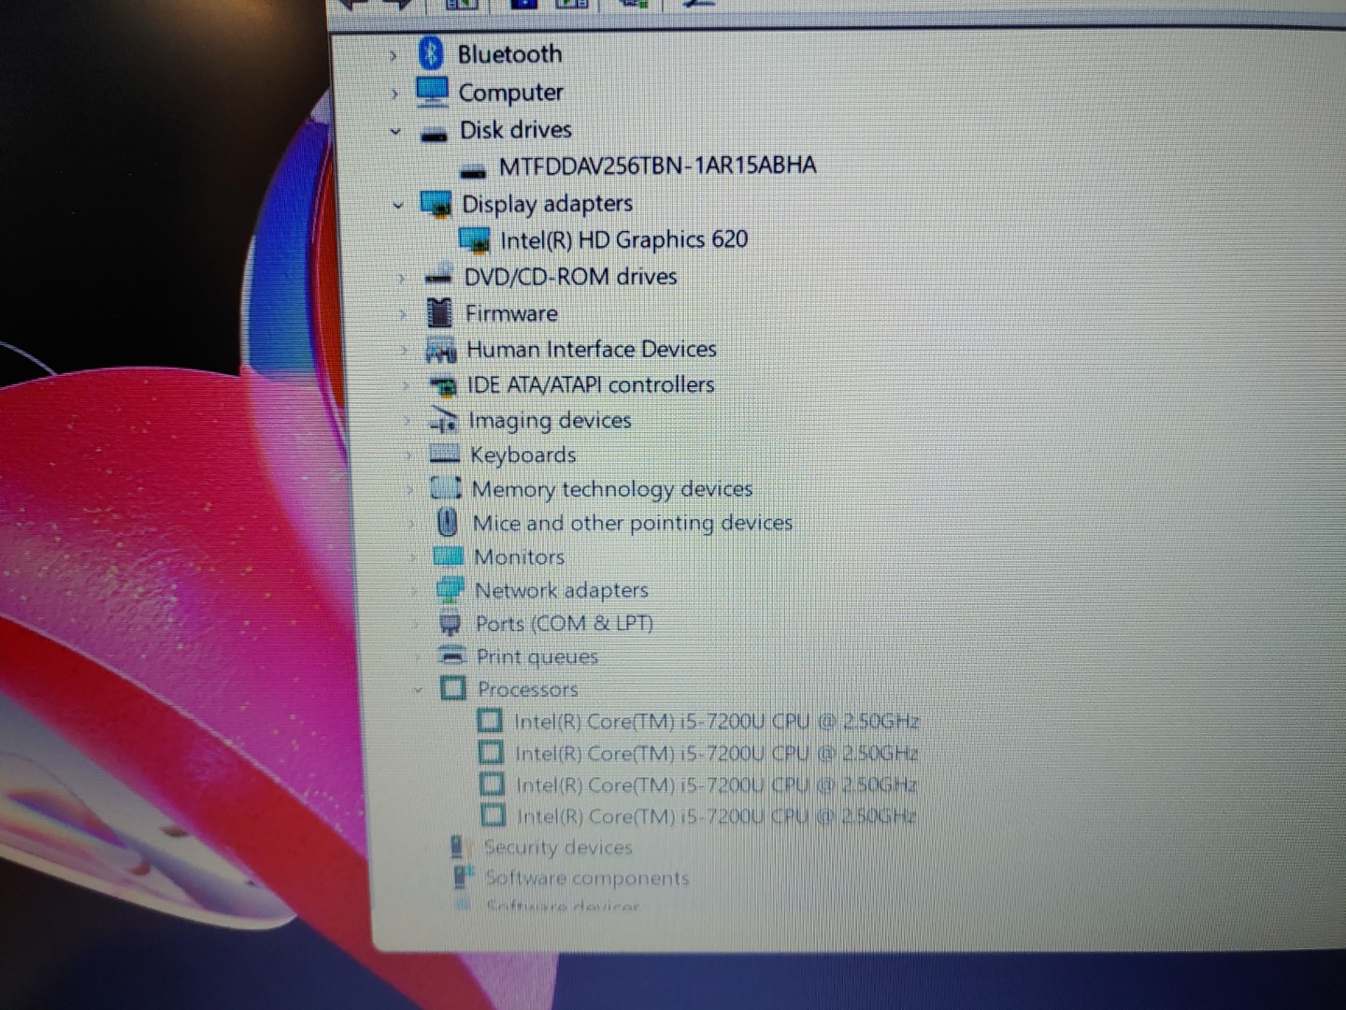
Task: Expand the Bluetooth node
Action: point(394,56)
